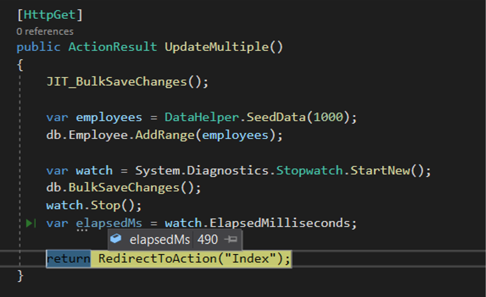Click the 490 value in data tip
The image size is (486, 297).
[x=207, y=240]
